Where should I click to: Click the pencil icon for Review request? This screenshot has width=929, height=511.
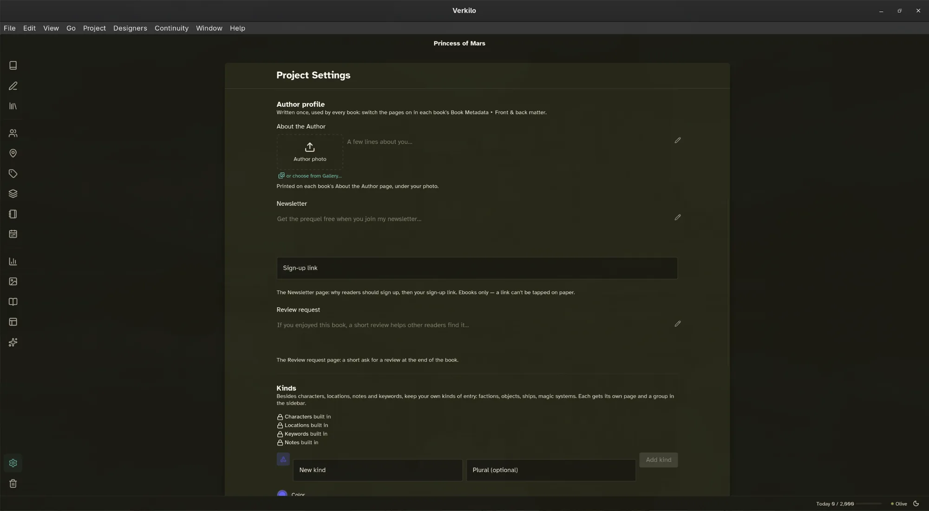678,324
